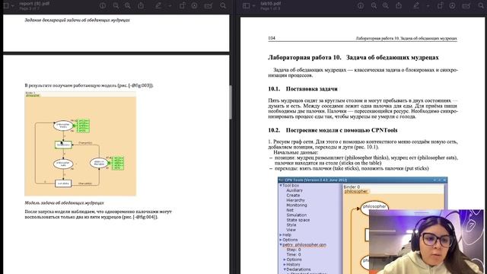
Task: Click 'Auxiliary' row in CPN Tools figure
Action: click(x=294, y=190)
